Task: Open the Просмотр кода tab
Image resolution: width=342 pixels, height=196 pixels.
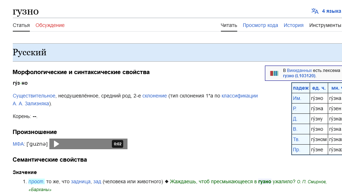Action: [x=260, y=25]
